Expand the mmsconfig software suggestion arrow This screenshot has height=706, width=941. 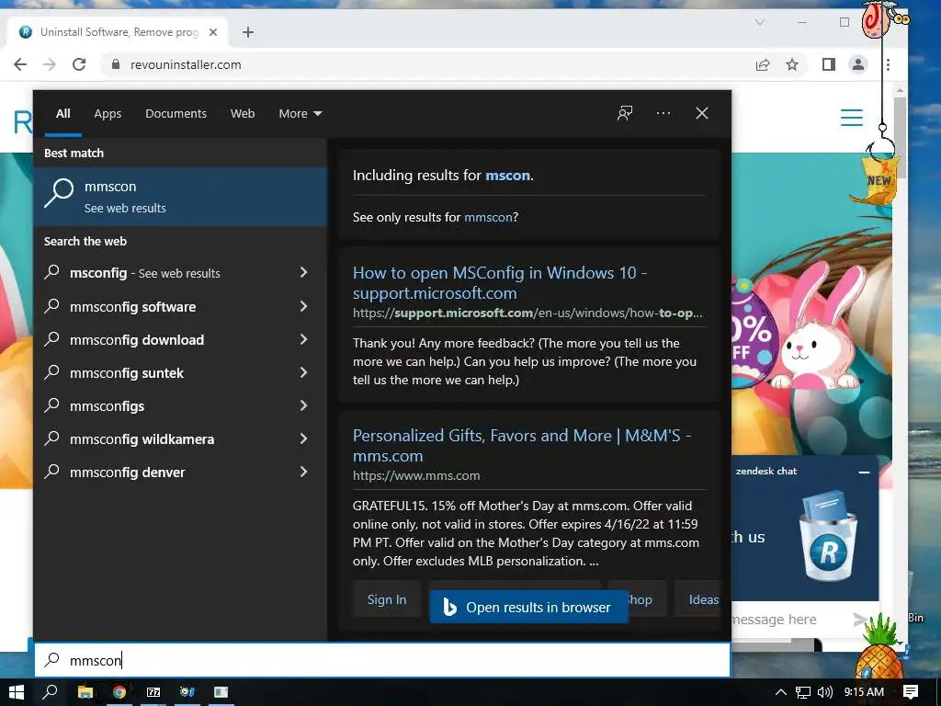303,306
